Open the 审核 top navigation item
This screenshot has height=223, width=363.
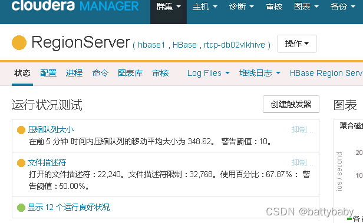275,6
